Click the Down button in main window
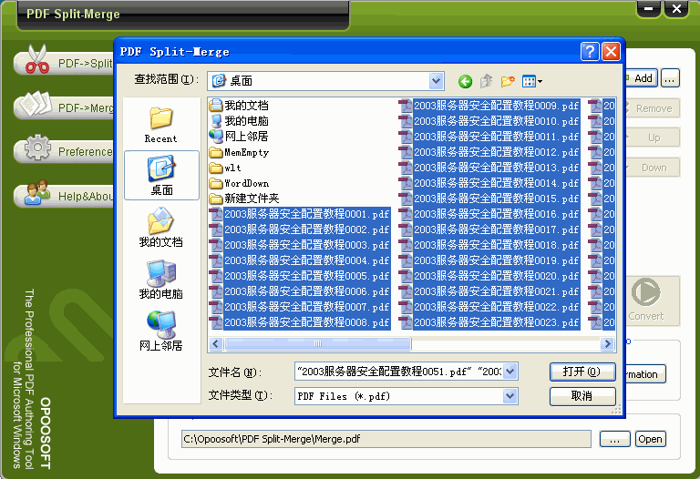The image size is (700, 479). click(653, 168)
